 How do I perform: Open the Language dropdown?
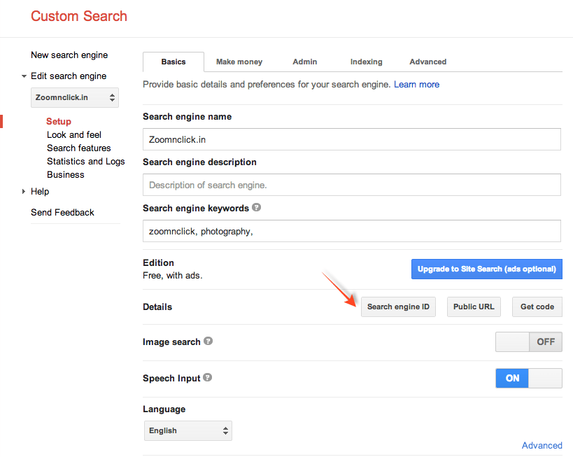[x=188, y=430]
